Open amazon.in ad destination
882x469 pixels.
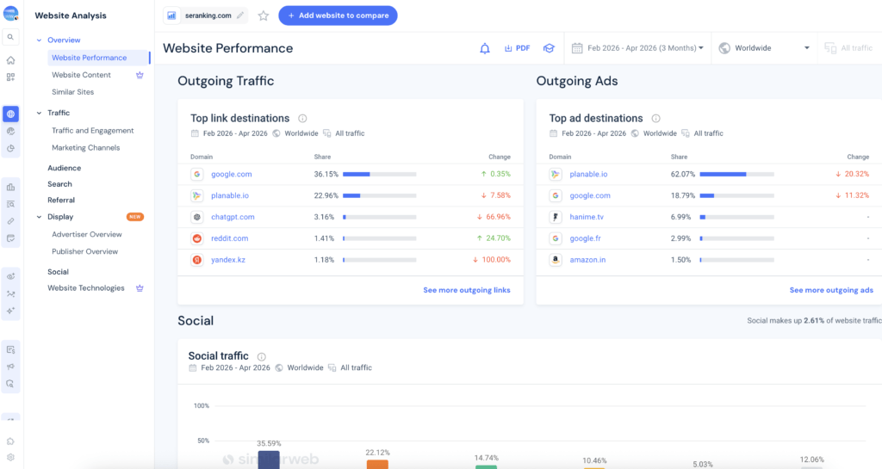point(587,260)
